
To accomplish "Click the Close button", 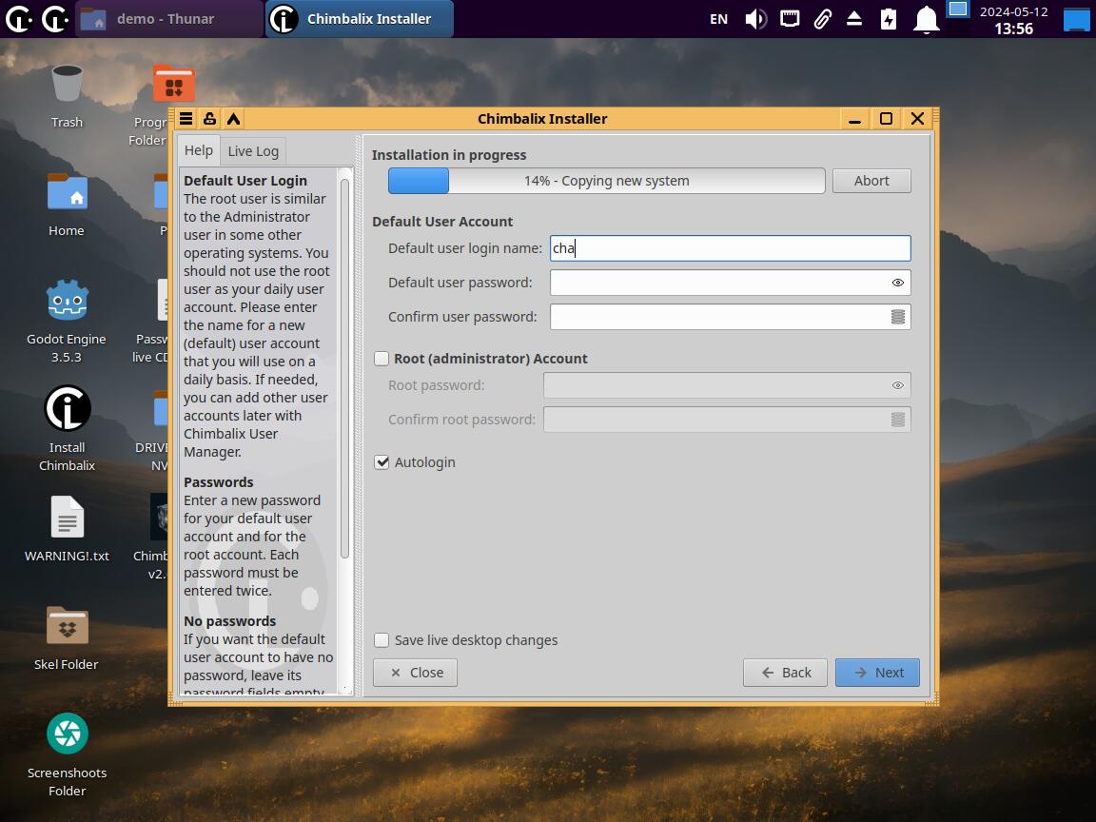I will [x=415, y=673].
